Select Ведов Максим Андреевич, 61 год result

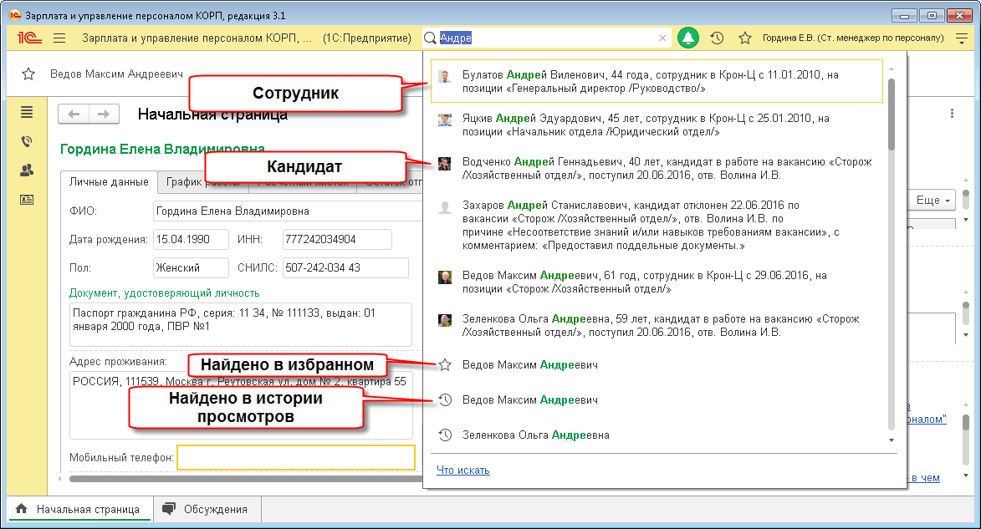(x=657, y=282)
